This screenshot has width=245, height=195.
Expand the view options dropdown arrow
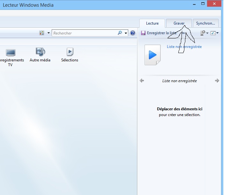point(48,33)
